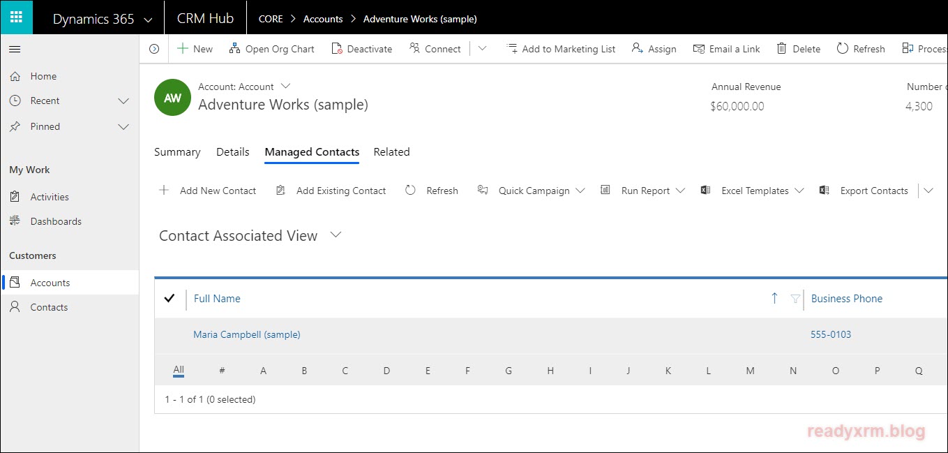Open Maria Campbell (sample) contact record

coord(246,335)
